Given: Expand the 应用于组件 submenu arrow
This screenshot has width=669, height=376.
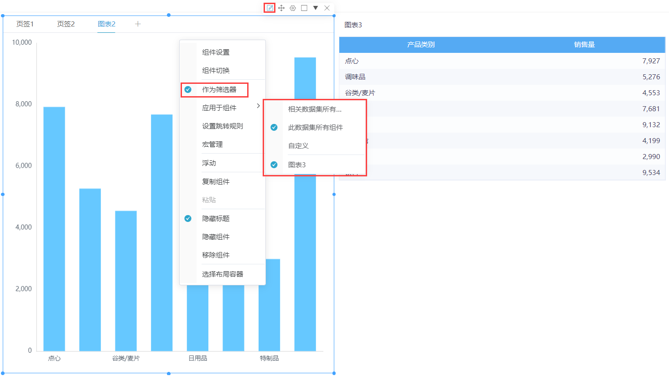Looking at the screenshot, I should (258, 106).
